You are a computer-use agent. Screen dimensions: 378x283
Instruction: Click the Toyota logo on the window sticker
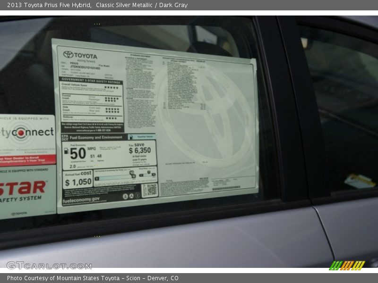pyautogui.click(x=80, y=56)
